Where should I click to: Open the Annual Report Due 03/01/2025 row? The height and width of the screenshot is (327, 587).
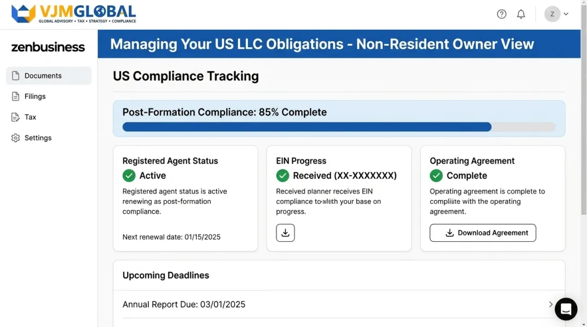[x=339, y=304]
